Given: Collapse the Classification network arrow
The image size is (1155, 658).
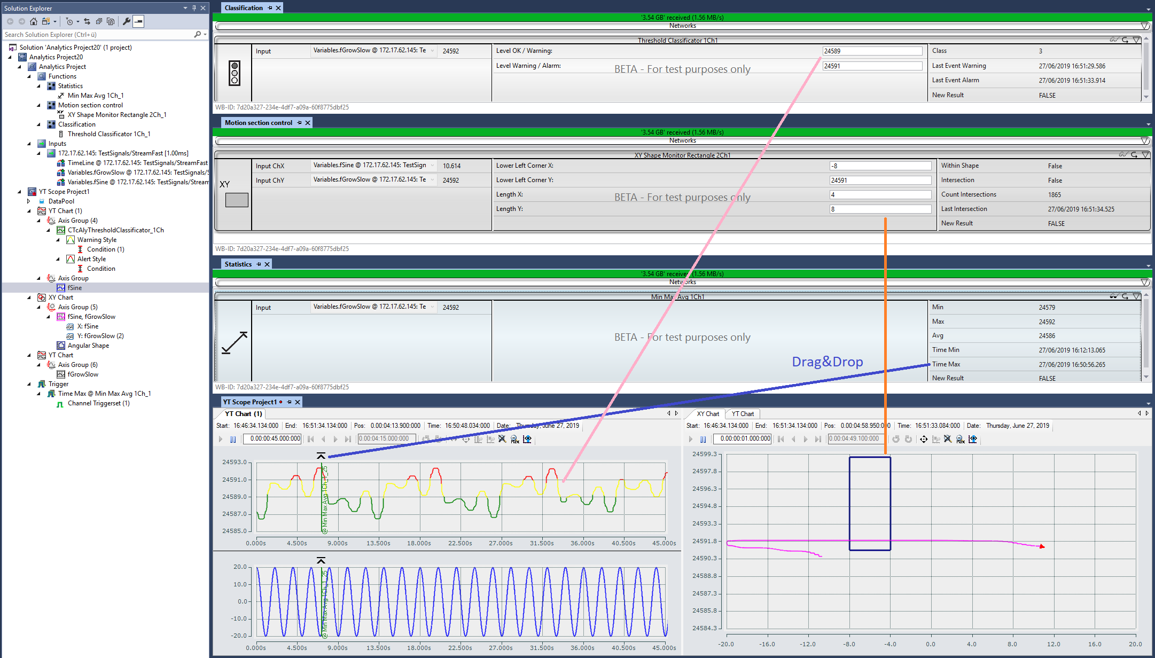Looking at the screenshot, I should [1144, 26].
